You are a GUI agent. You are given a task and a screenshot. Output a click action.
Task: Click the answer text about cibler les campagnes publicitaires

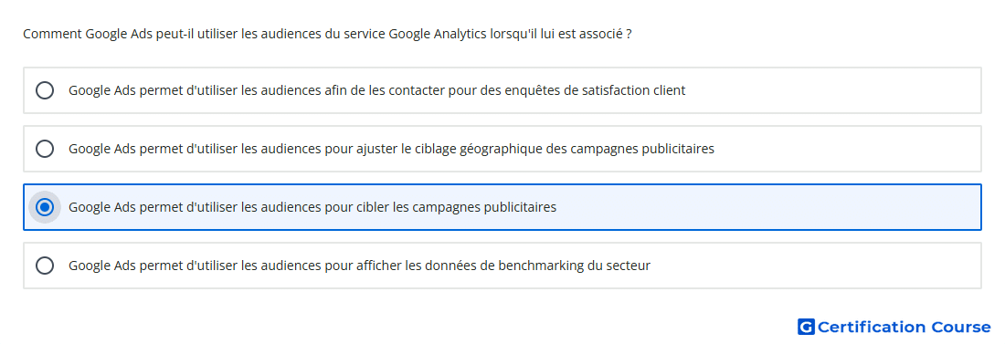[x=312, y=207]
